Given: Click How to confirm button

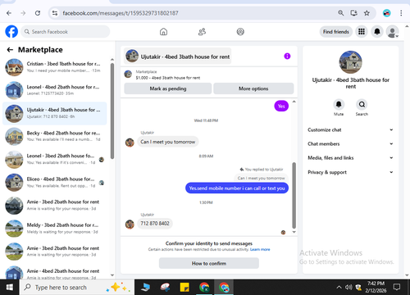Looking at the screenshot, I should 209,263.
